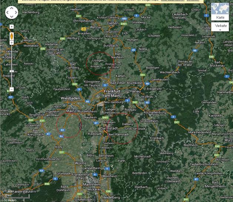This screenshot has width=233, height=202.
Task: Click the blue 61 shield near Kaub
Action: pyautogui.click(x=10, y=97)
